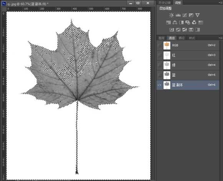Switch to the 调整 (Adjustments) tab
Image resolution: width=223 pixels, height=181 pixels.
tap(178, 3)
